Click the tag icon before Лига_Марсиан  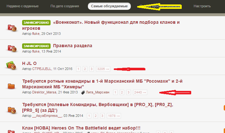tap(83, 92)
